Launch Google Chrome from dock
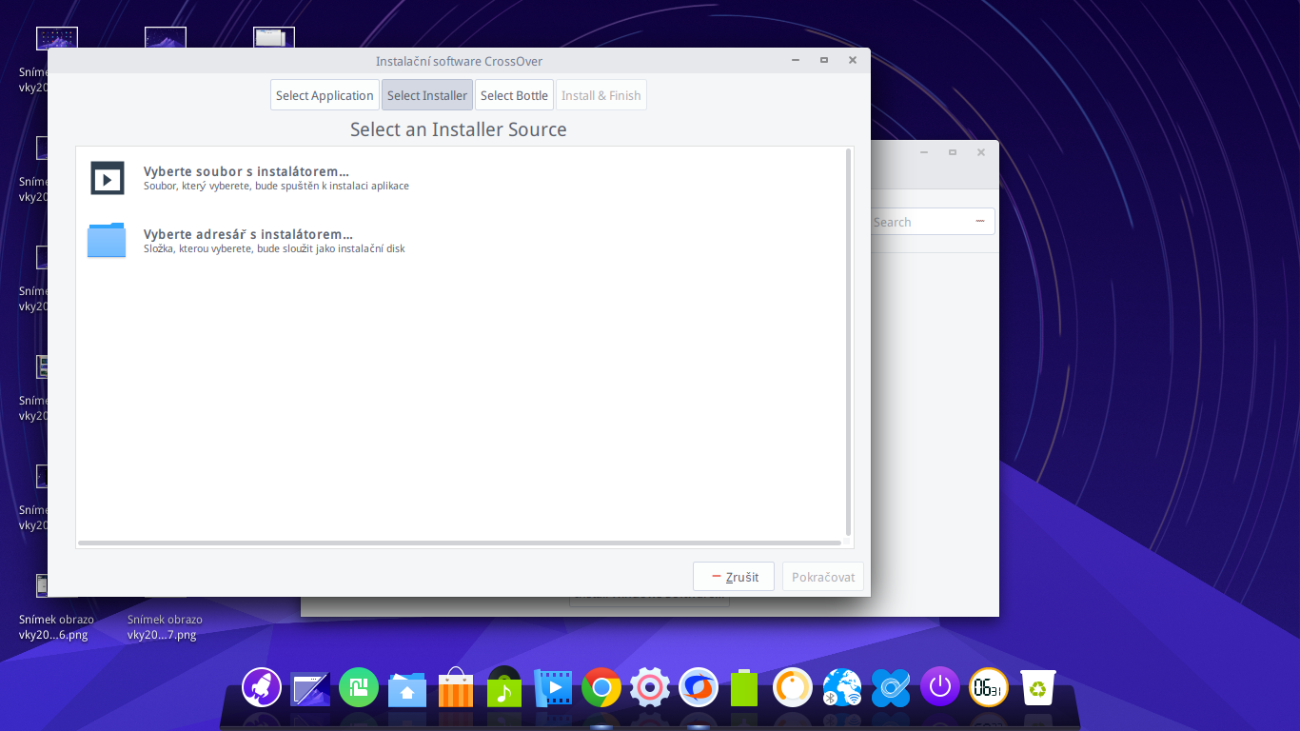This screenshot has height=731, width=1300. (601, 687)
